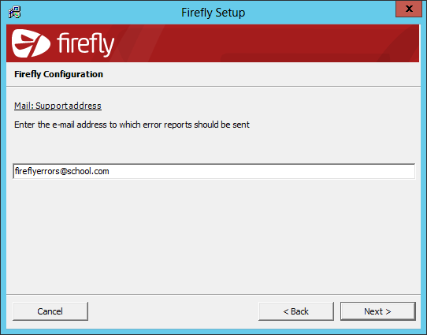Image resolution: width=427 pixels, height=335 pixels.
Task: Click the underlined Mail: Supportaddress label
Action: (58, 106)
